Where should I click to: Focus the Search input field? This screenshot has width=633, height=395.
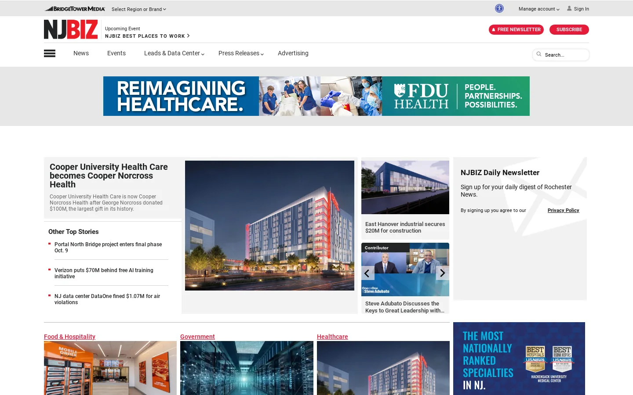click(561, 55)
